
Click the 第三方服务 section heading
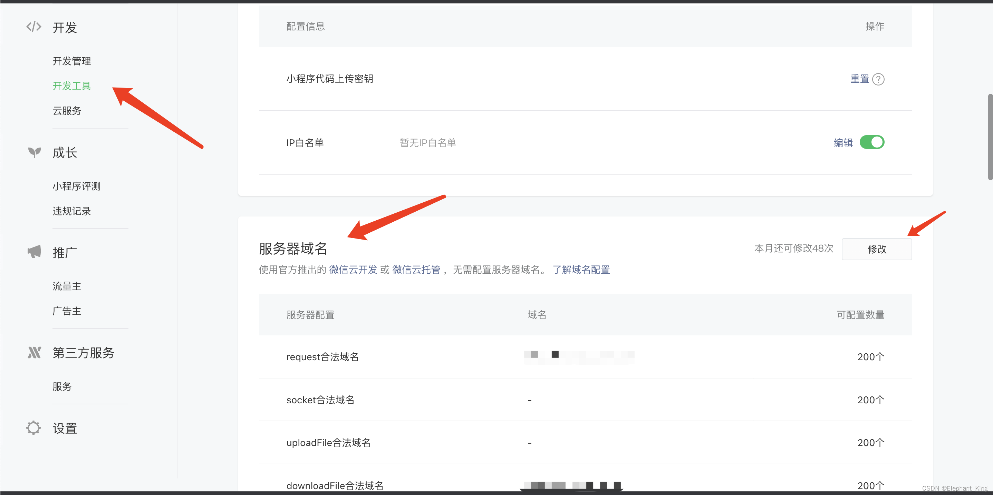point(84,353)
